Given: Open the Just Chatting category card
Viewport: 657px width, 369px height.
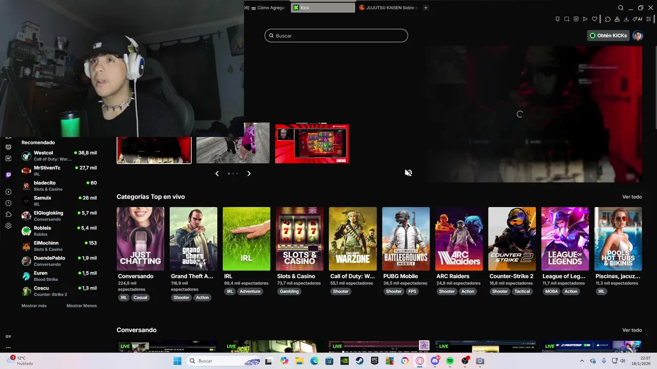Looking at the screenshot, I should 140,239.
